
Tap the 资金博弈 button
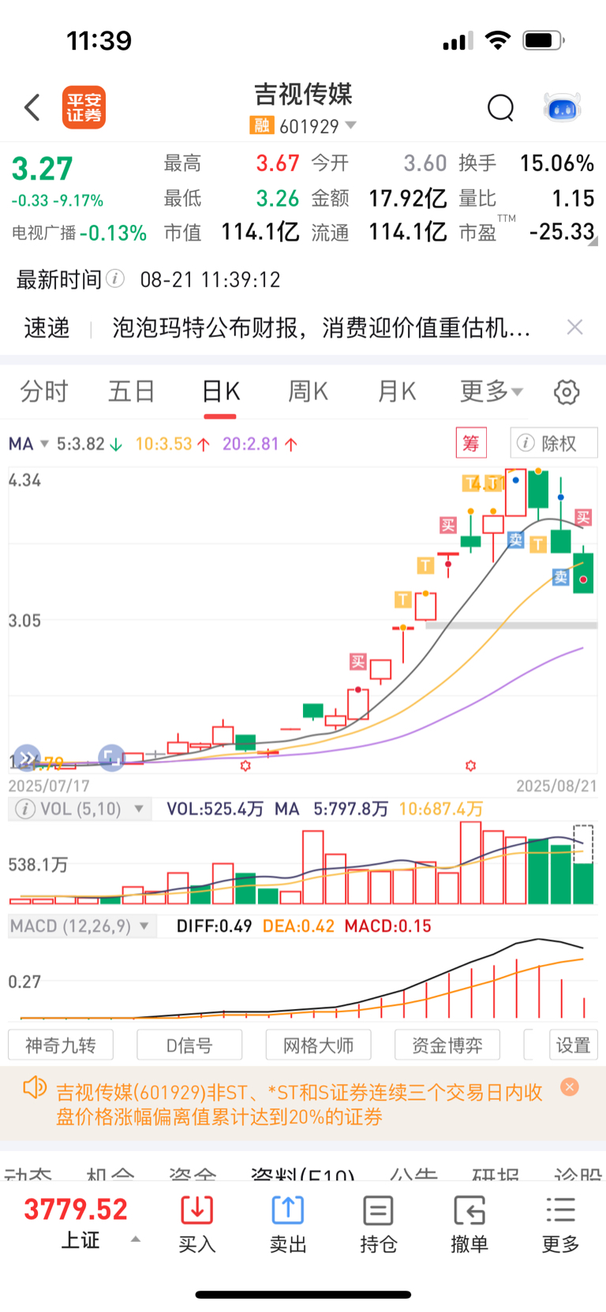[447, 1045]
